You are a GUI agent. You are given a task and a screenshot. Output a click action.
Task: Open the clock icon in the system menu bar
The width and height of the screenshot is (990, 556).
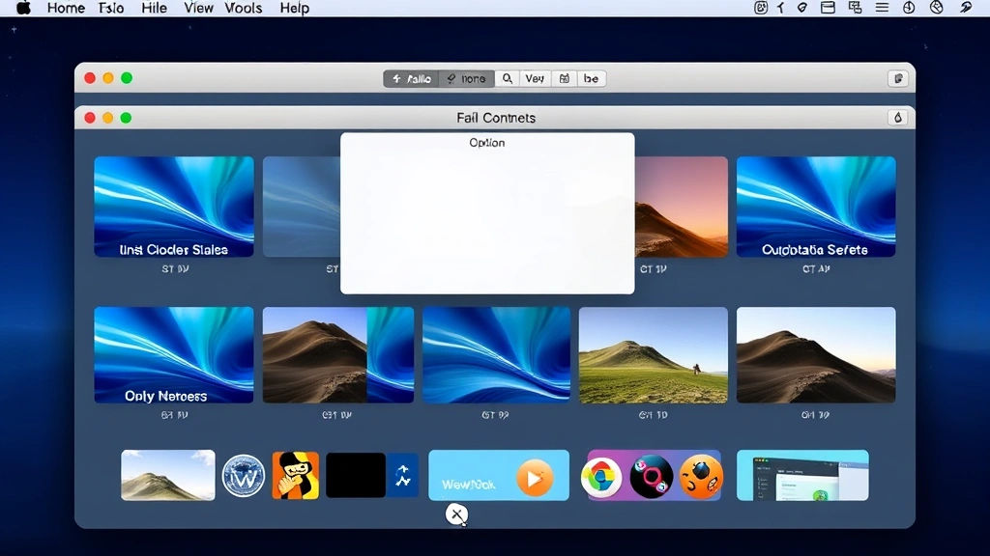pyautogui.click(x=908, y=7)
